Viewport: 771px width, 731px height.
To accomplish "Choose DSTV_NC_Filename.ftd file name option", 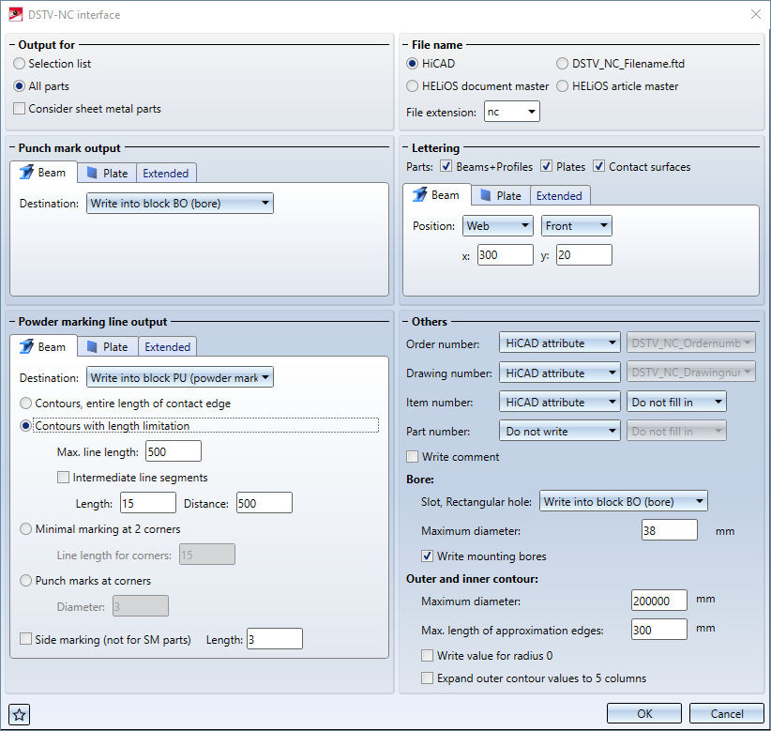I will (x=562, y=64).
